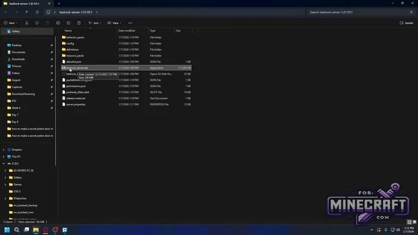
Task: Switch to details view layout icon in status bar
Action: click(x=410, y=222)
